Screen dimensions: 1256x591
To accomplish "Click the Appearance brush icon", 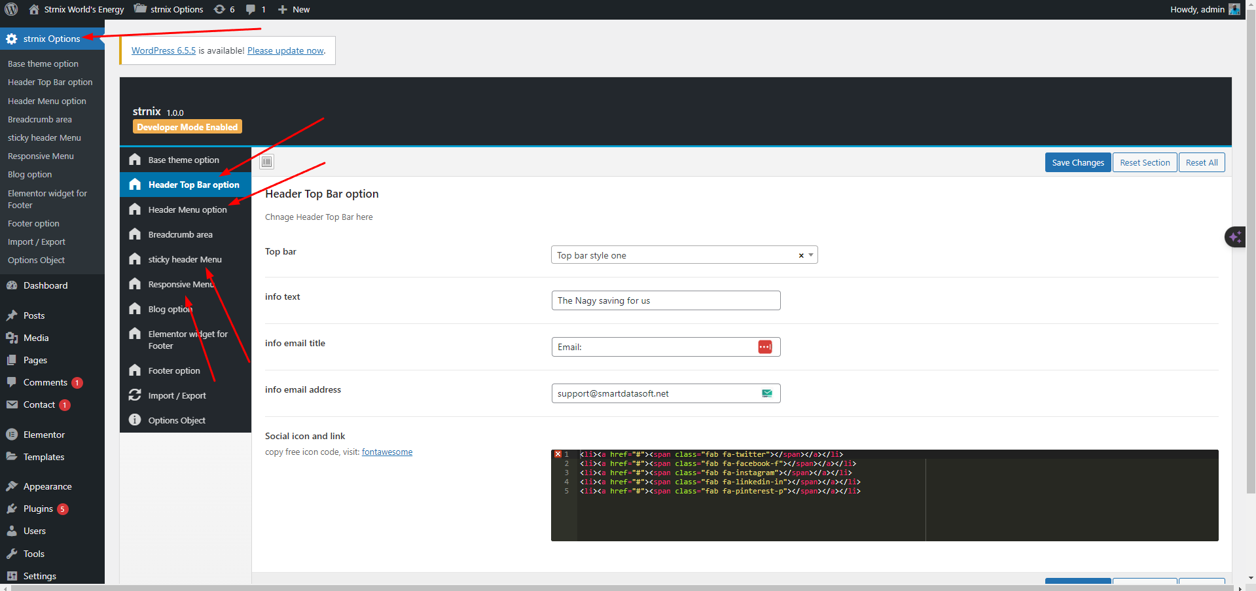I will (x=12, y=486).
